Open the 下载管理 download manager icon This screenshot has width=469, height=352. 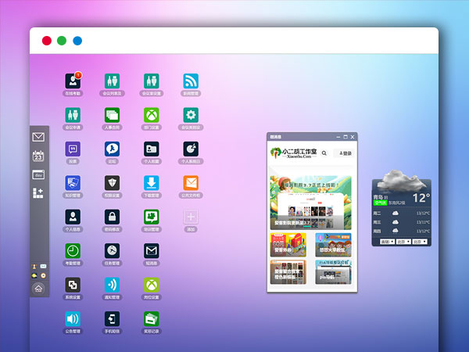tap(152, 183)
